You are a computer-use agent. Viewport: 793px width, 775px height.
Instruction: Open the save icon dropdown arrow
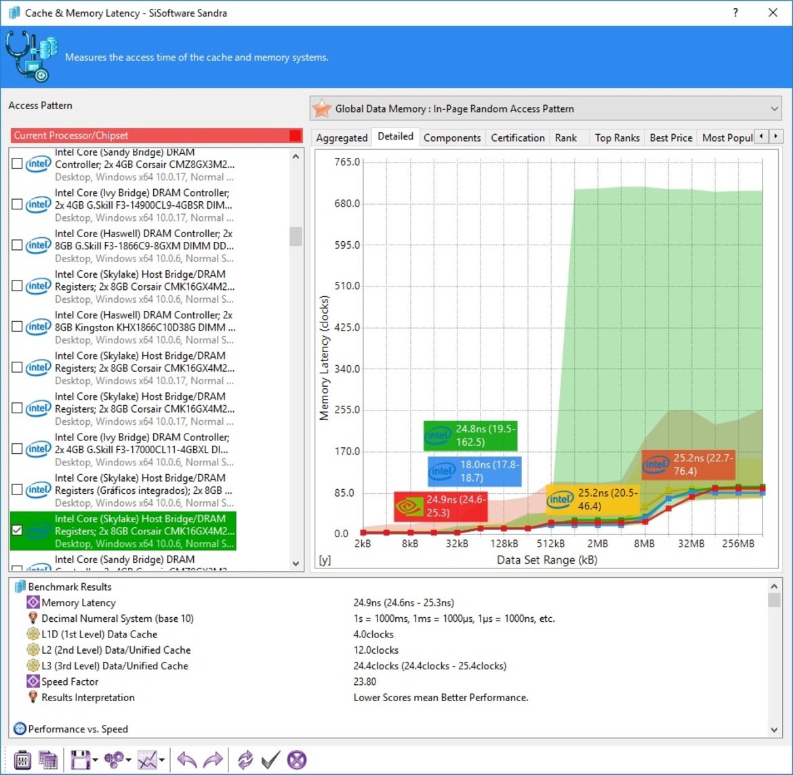(95, 759)
